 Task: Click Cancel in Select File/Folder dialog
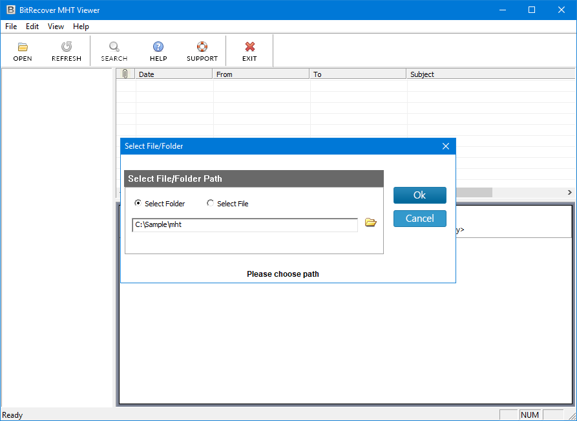pos(420,219)
